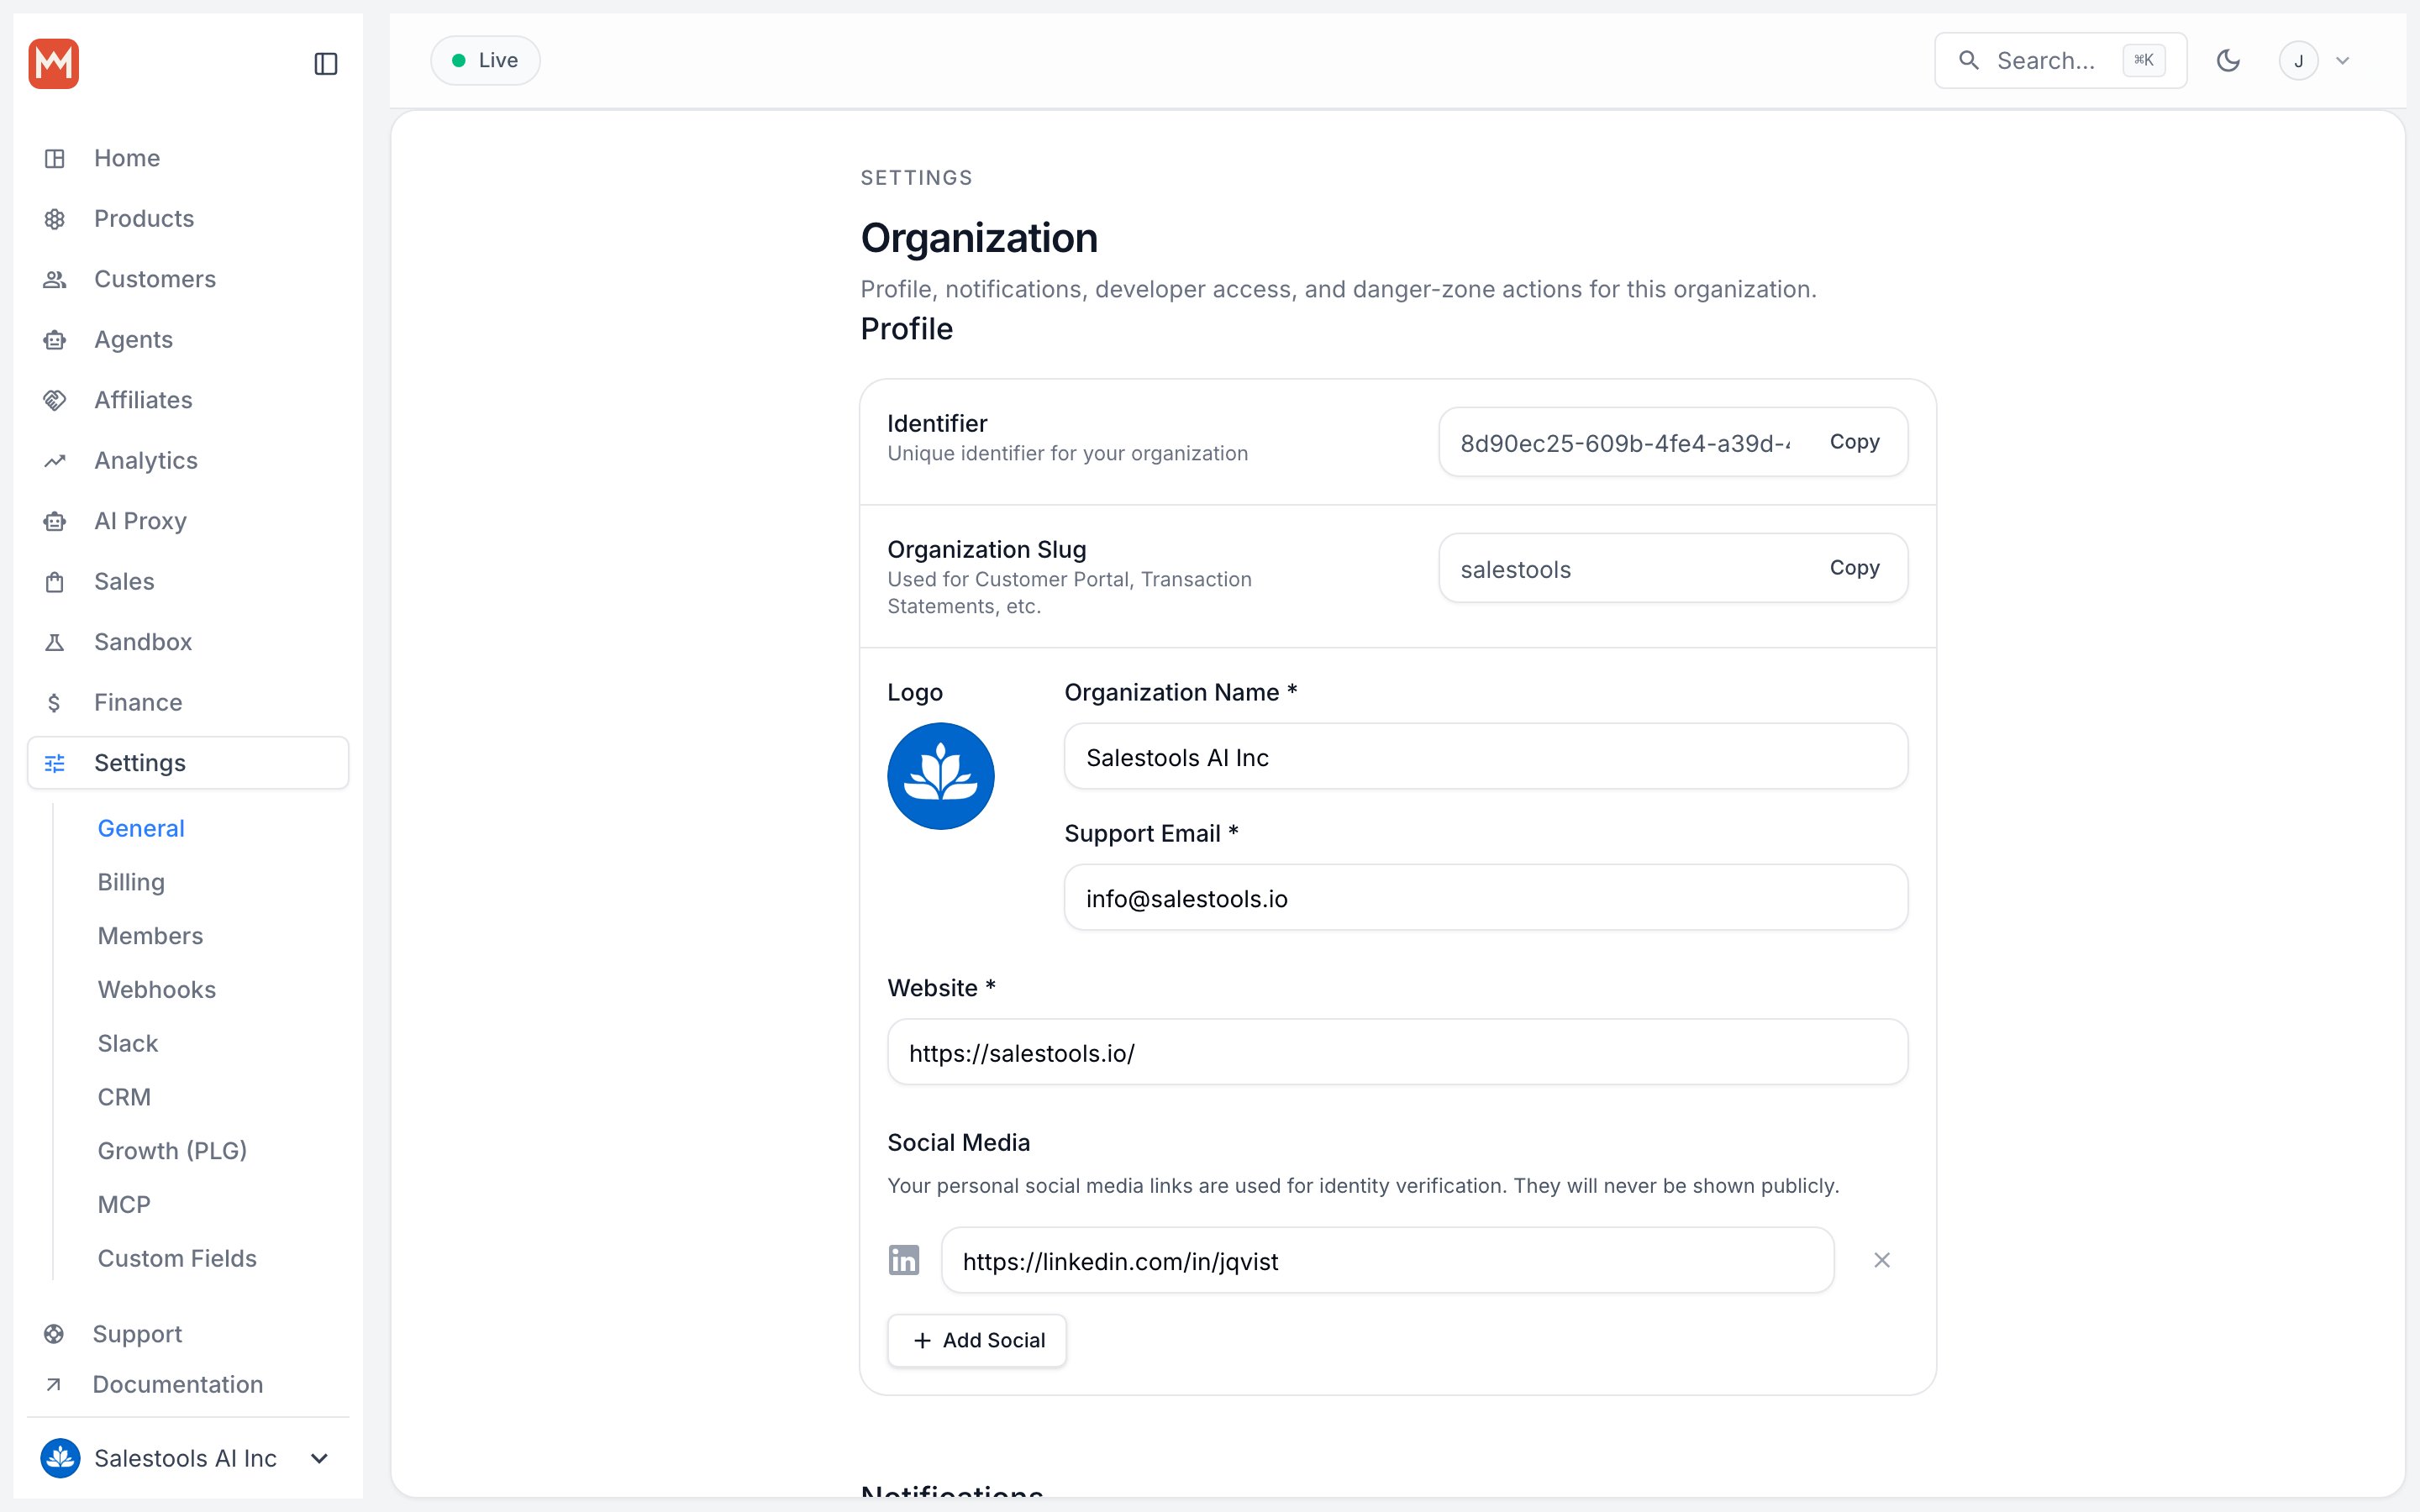Open the Analytics section
The width and height of the screenshot is (2420, 1512).
coord(188,461)
